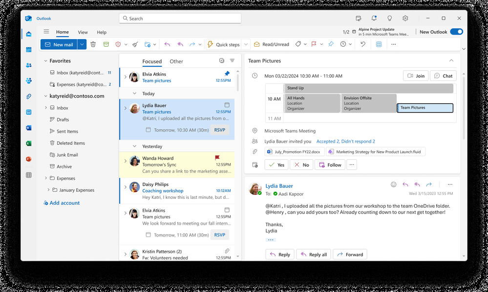Add reaction with smiley icon

[394, 185]
